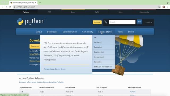Click the magnifying glass search icon
This screenshot has height=96, width=170.
click(105, 22)
